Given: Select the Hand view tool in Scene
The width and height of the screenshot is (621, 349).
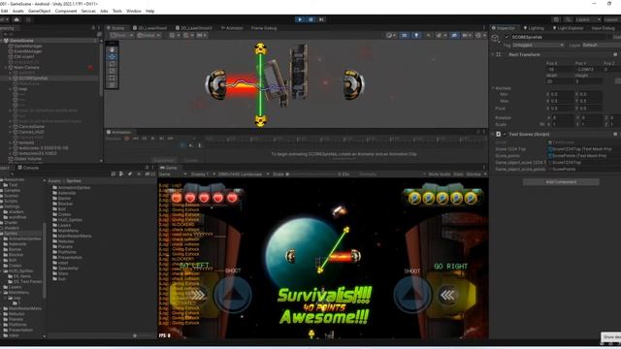Looking at the screenshot, I should (x=113, y=49).
